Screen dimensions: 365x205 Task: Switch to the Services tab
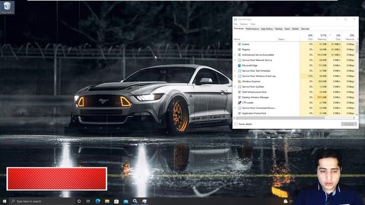(x=305, y=29)
